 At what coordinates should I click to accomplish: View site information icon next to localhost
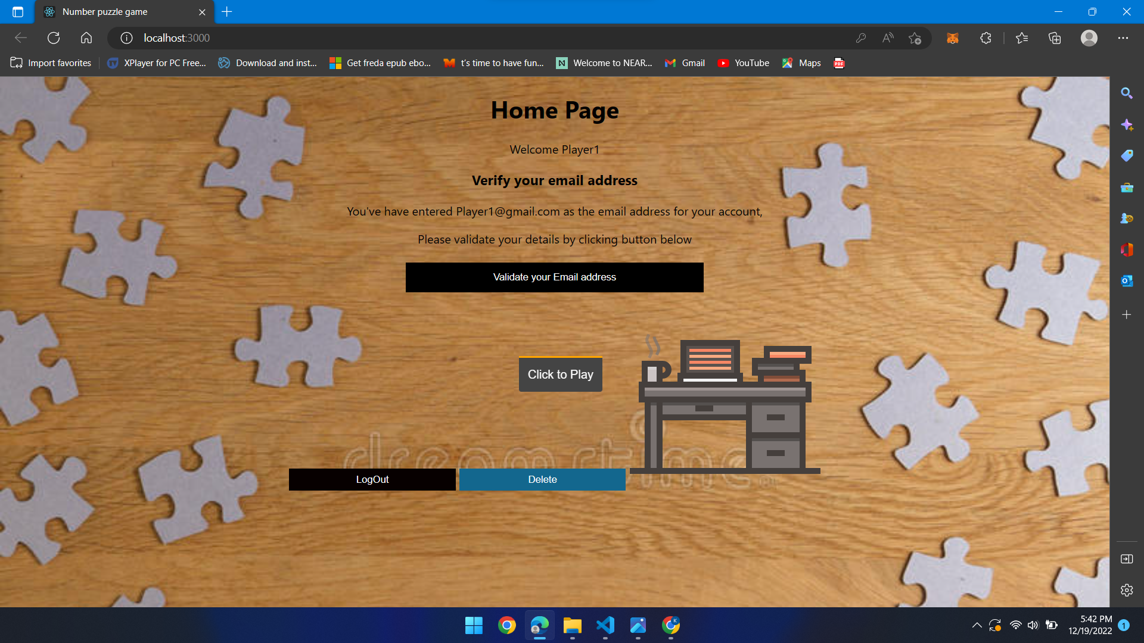pyautogui.click(x=126, y=38)
